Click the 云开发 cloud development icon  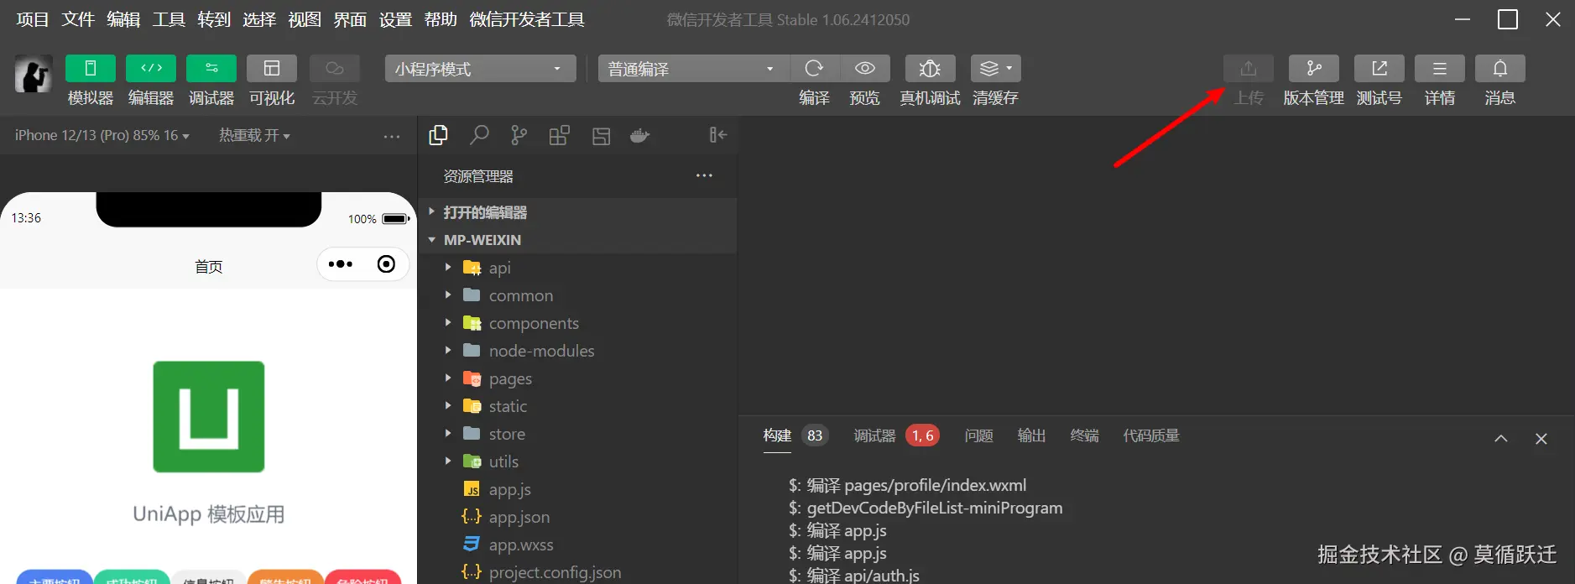pos(335,68)
